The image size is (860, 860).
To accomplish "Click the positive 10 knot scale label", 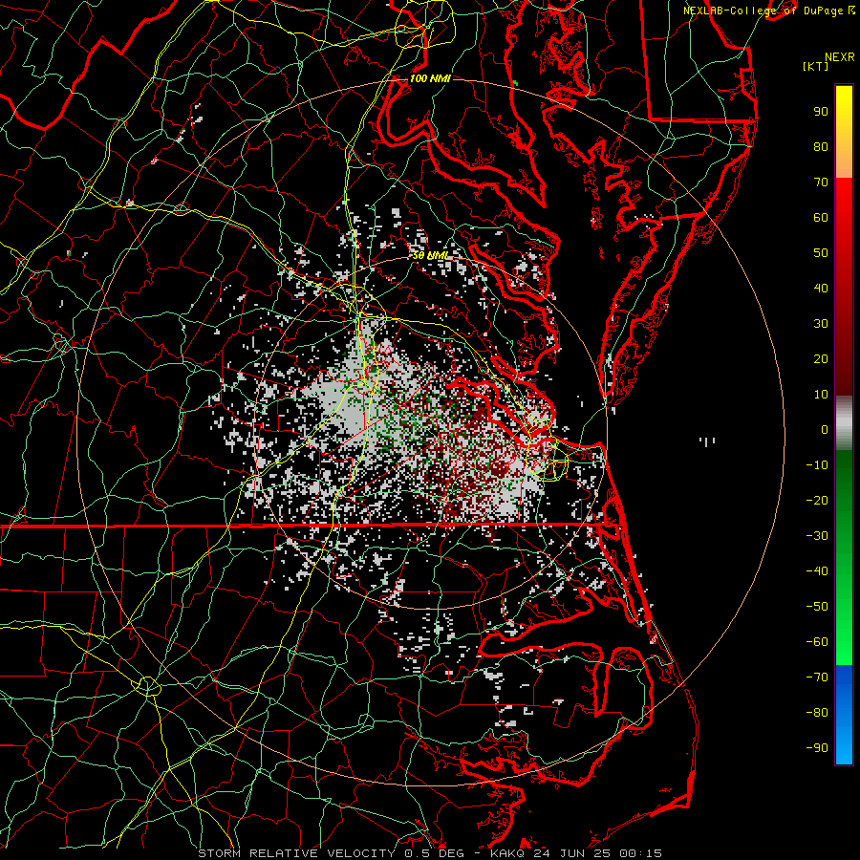I will (821, 395).
